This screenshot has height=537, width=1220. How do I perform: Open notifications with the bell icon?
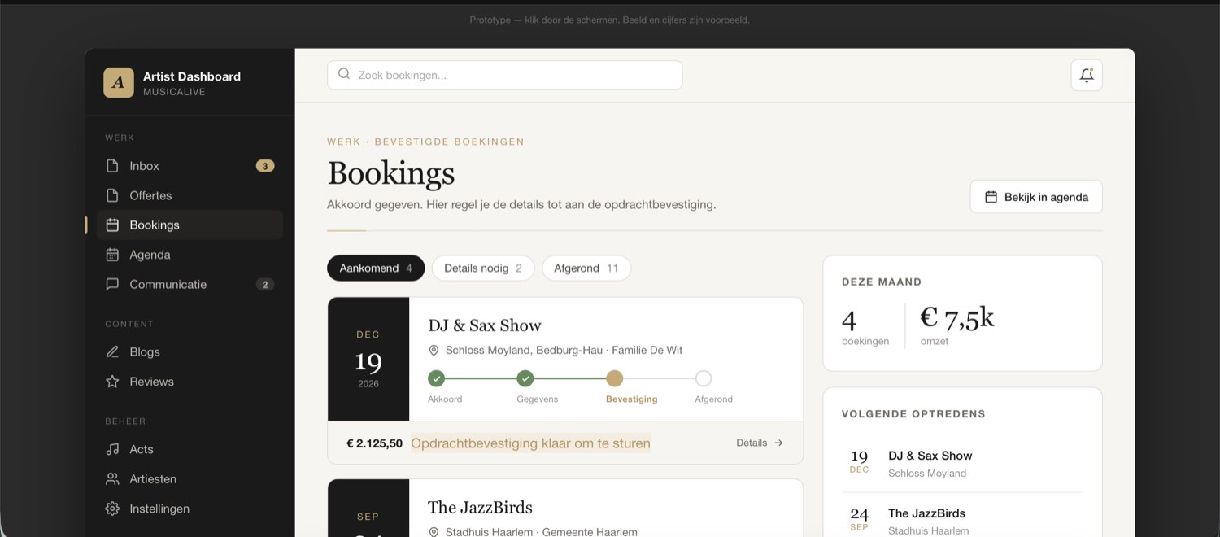[1087, 75]
